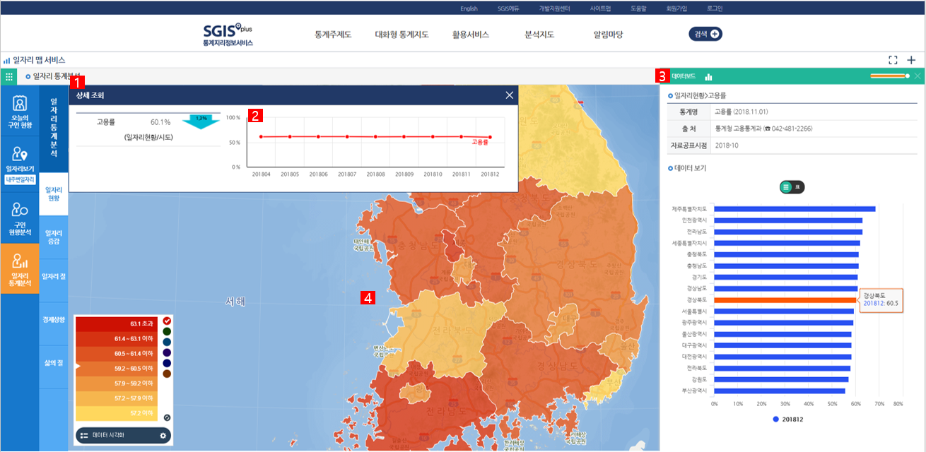Click the bar chart icon in the 데이터보드 header
The image size is (926, 452).
coord(708,76)
